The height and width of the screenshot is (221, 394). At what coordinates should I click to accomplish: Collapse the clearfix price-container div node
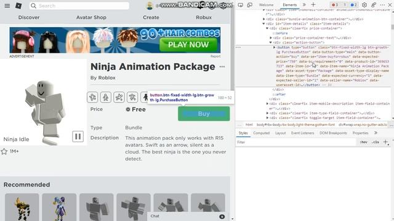267,28
